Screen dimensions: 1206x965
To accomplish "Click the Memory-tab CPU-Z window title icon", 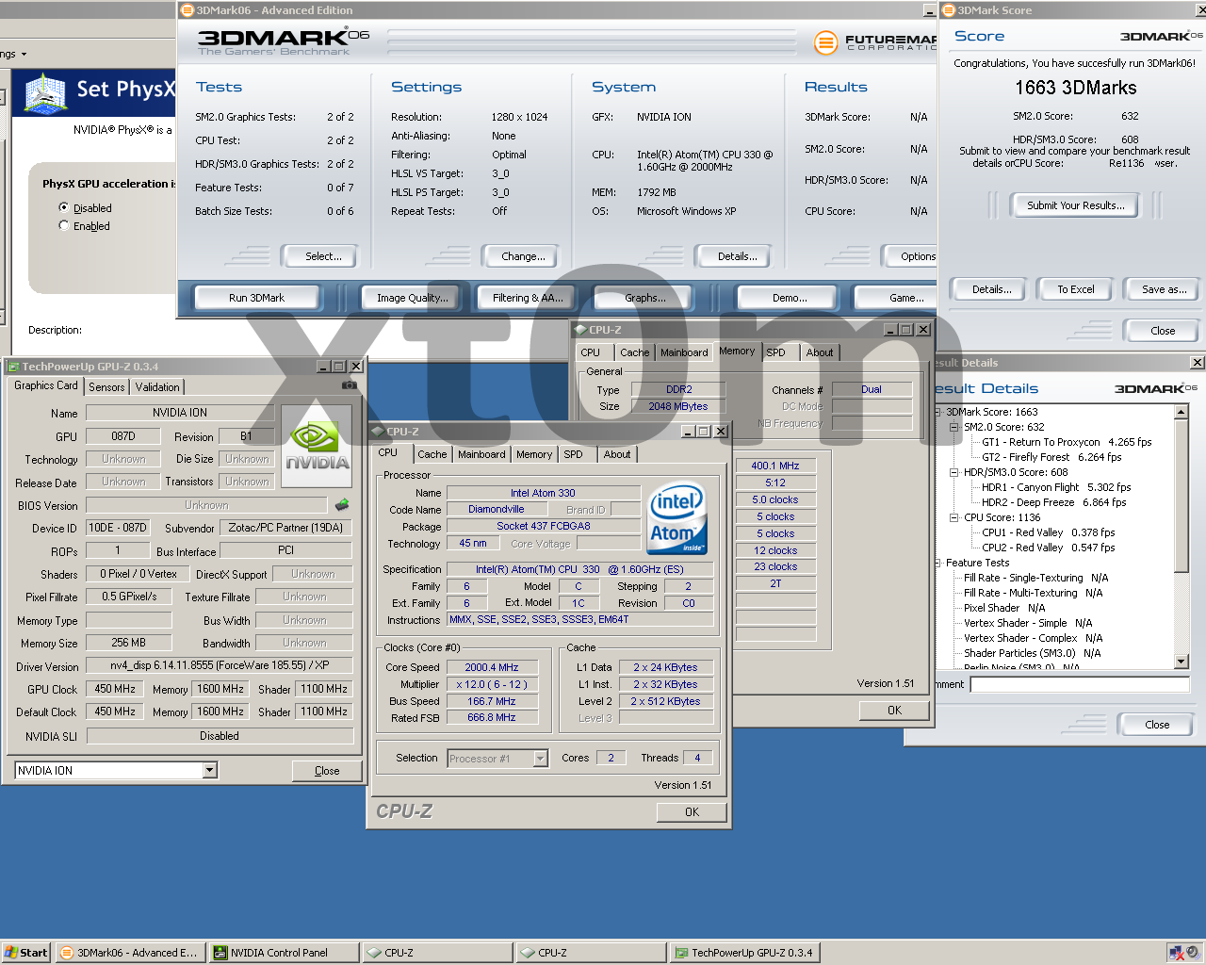I will (x=580, y=330).
